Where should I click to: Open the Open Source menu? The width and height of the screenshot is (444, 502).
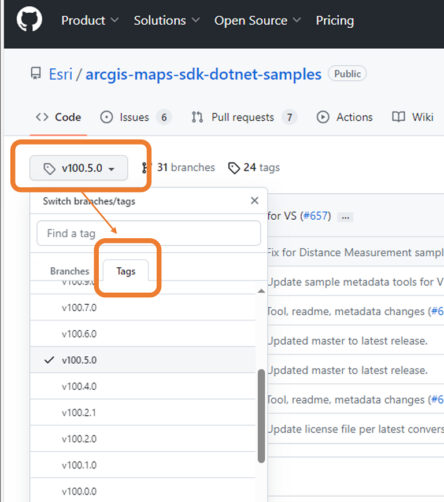point(257,20)
